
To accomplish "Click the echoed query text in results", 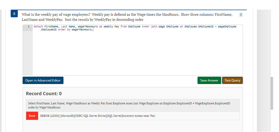I will [x=129, y=105].
